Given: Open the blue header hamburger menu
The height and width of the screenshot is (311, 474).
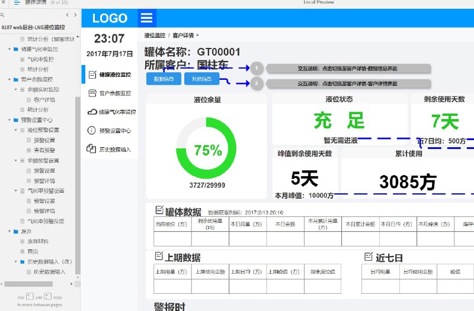Looking at the screenshot, I should click(x=146, y=18).
